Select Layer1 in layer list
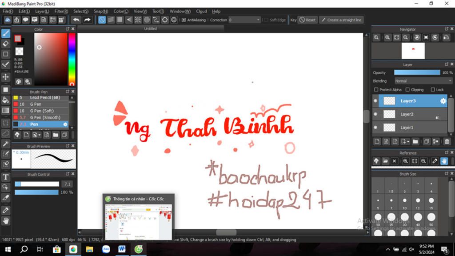 point(410,128)
